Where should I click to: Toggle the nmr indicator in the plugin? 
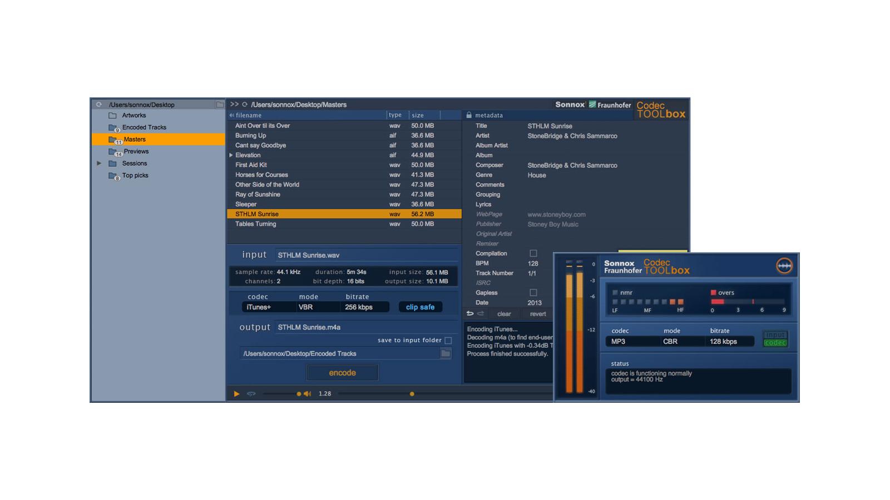615,292
